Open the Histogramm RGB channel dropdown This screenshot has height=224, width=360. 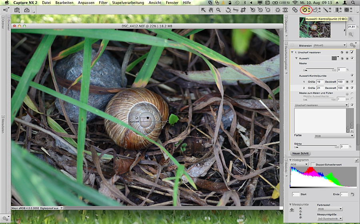click(x=299, y=164)
